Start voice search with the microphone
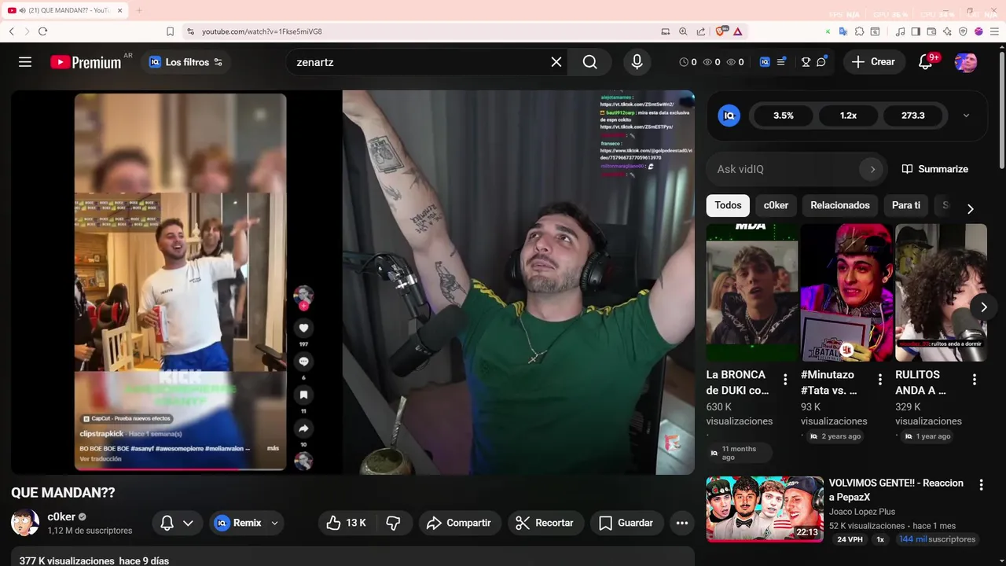 [x=637, y=62]
